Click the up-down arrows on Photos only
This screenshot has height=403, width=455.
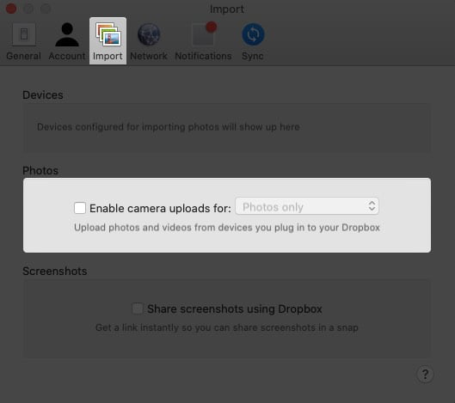point(372,206)
